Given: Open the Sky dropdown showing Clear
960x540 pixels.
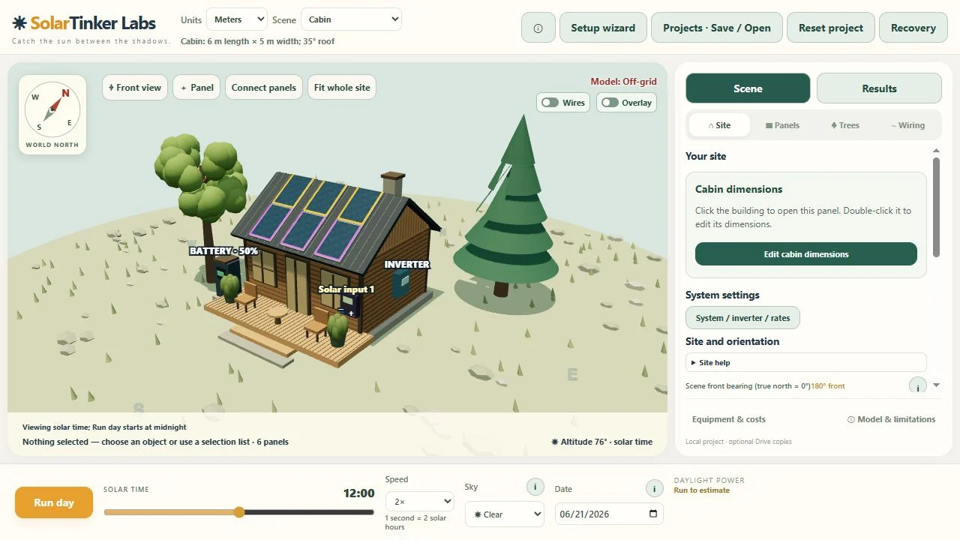Looking at the screenshot, I should point(505,514).
